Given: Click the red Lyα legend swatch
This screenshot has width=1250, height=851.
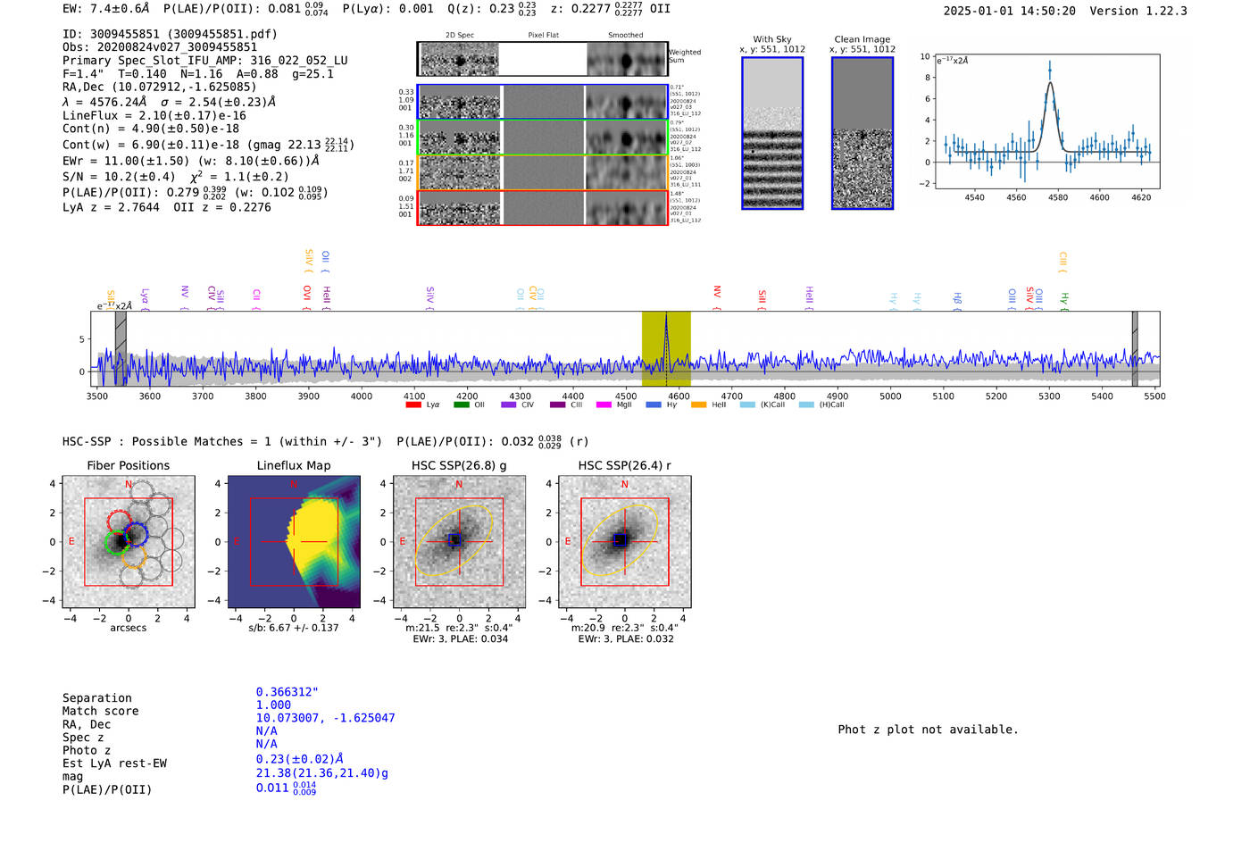Looking at the screenshot, I should point(413,405).
